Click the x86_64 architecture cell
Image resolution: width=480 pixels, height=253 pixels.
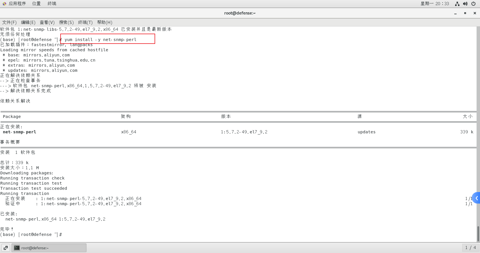coord(129,132)
